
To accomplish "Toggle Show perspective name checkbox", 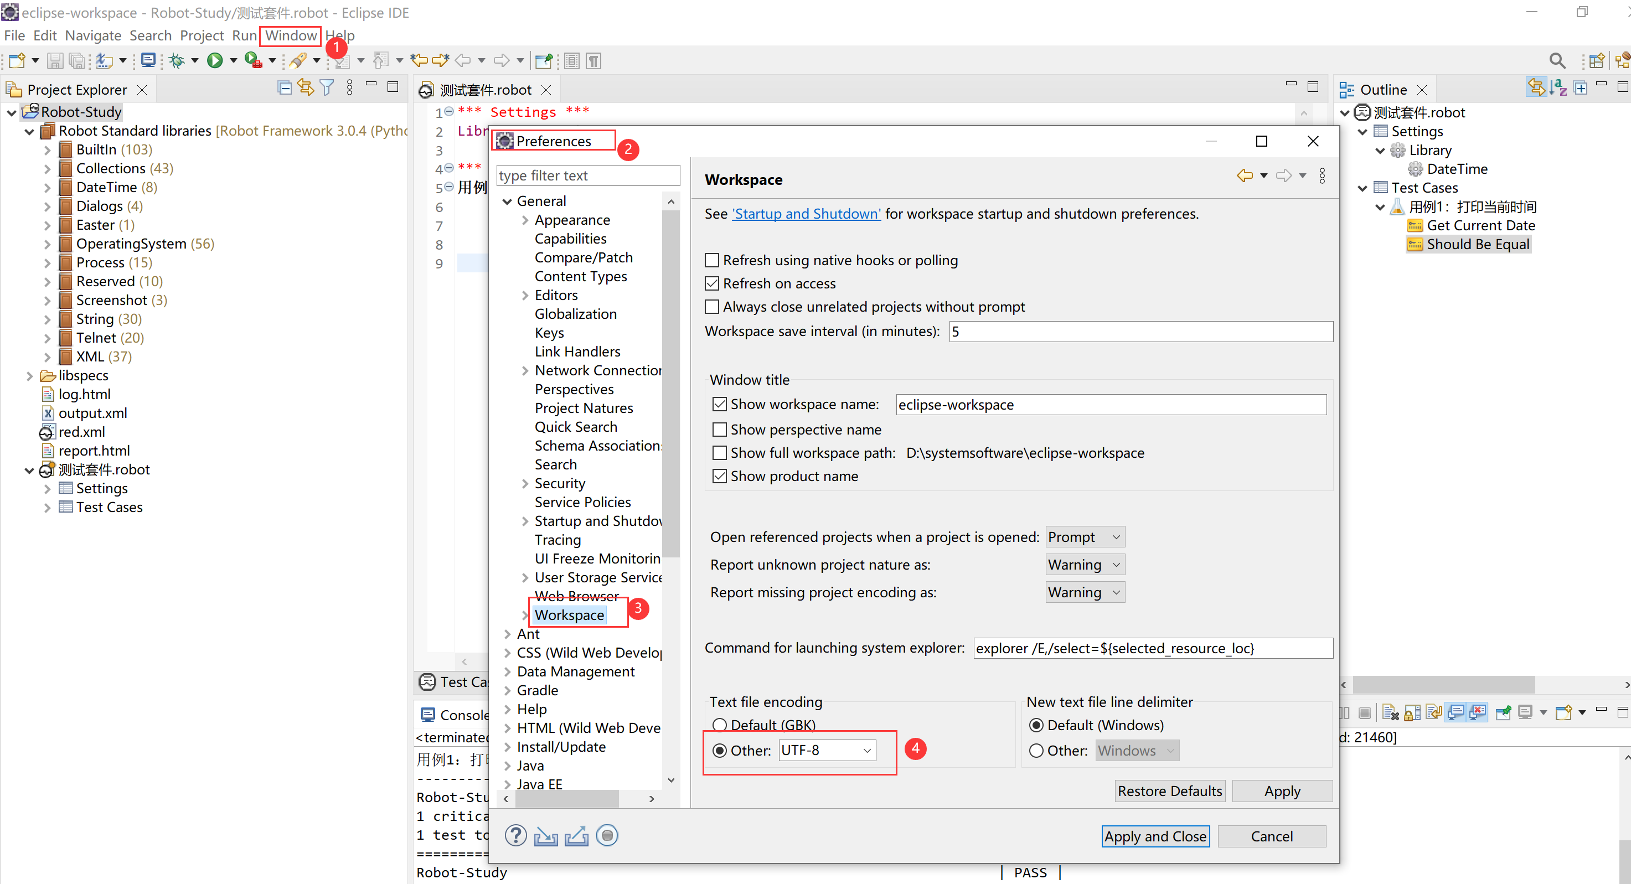I will click(719, 430).
